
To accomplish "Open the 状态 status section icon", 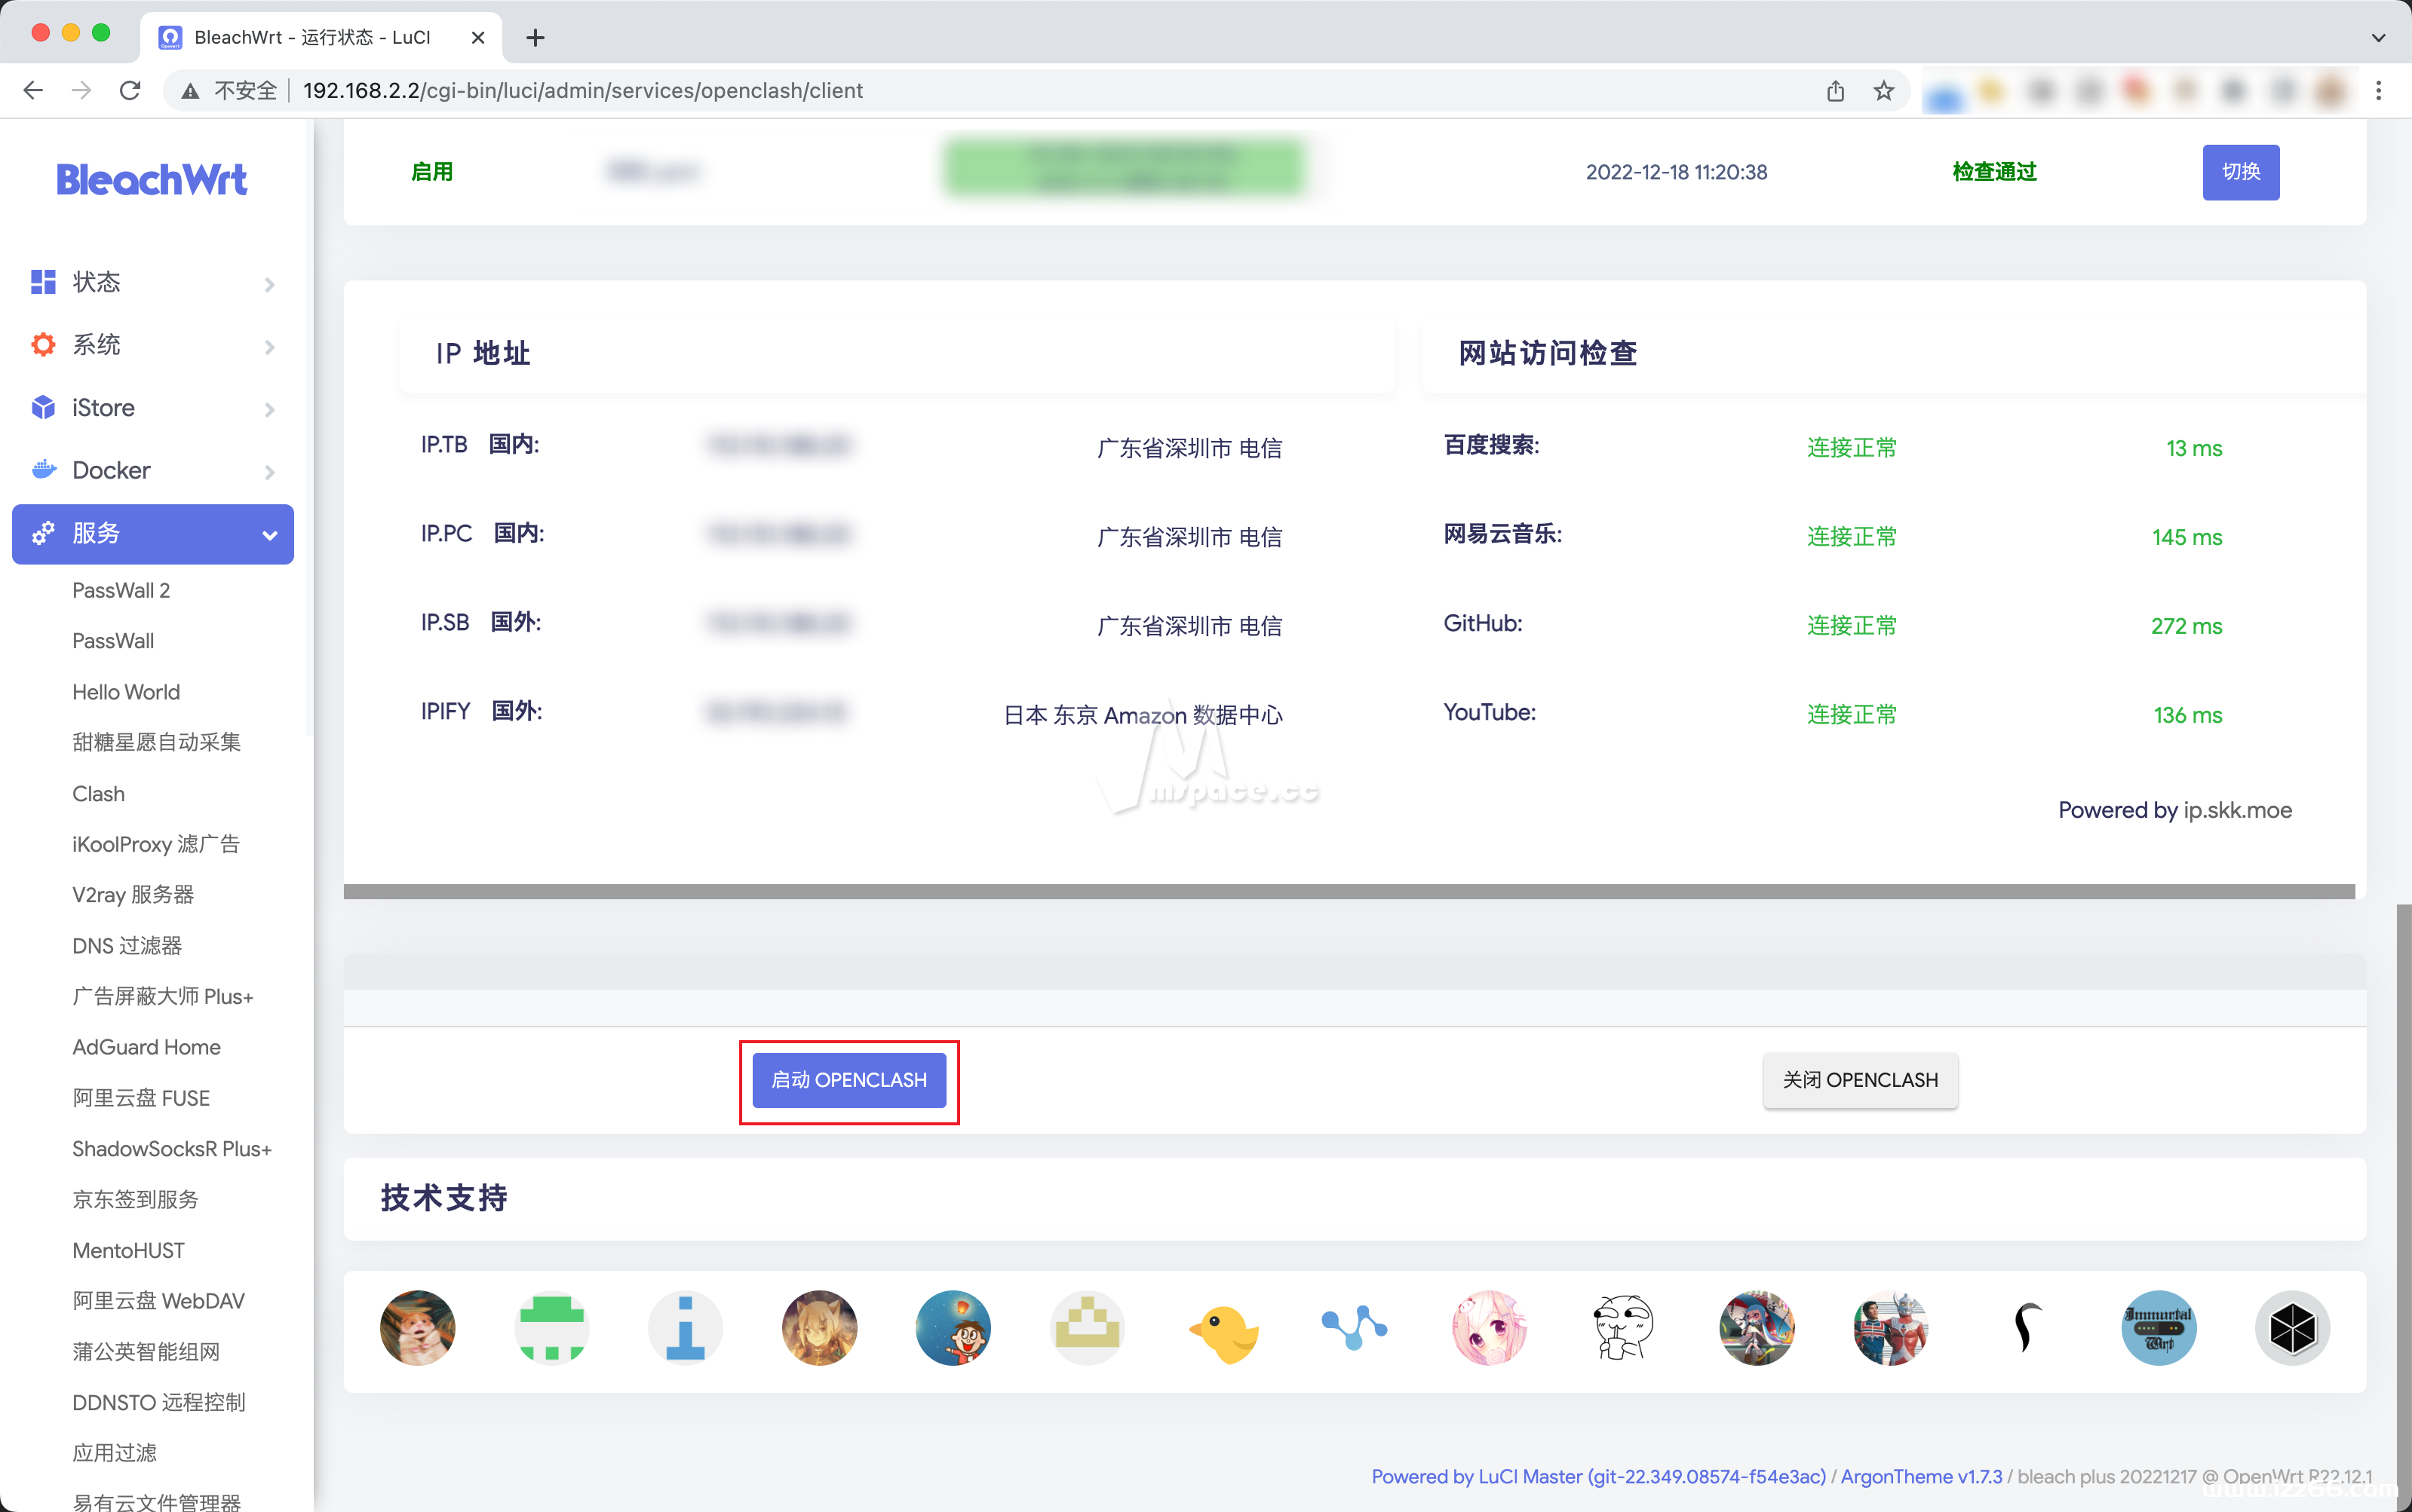I will coord(42,282).
